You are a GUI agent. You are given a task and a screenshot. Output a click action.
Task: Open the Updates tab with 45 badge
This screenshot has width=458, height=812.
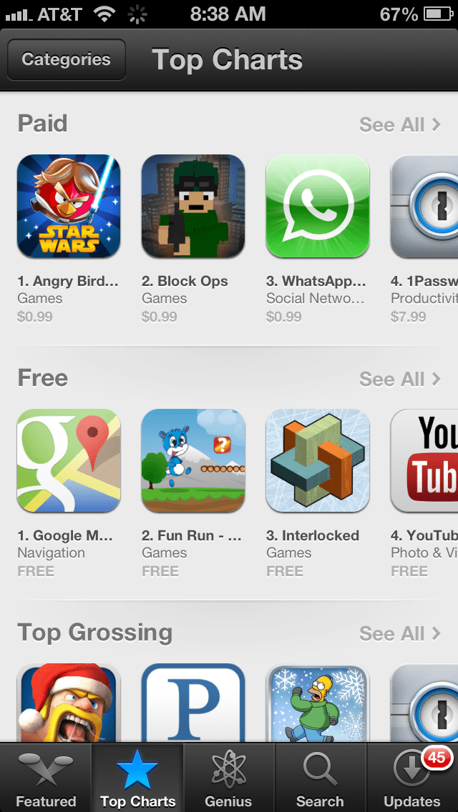pyautogui.click(x=412, y=778)
